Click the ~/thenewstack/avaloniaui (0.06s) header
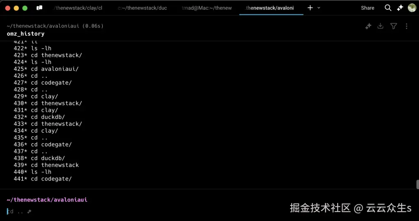 [x=55, y=26]
